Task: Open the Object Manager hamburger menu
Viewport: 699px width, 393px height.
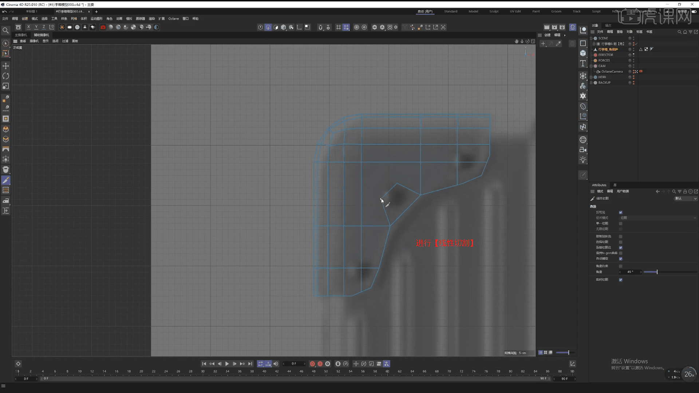Action: (592, 32)
